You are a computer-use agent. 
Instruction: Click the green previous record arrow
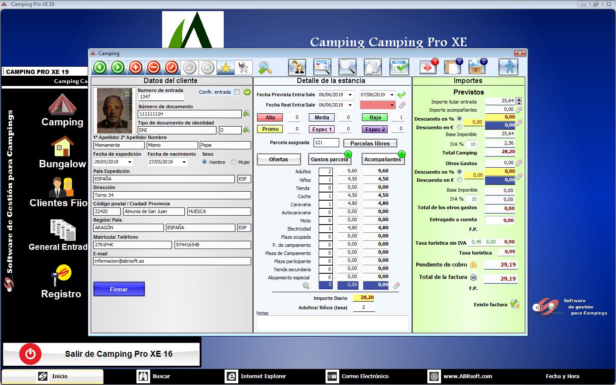pos(100,68)
